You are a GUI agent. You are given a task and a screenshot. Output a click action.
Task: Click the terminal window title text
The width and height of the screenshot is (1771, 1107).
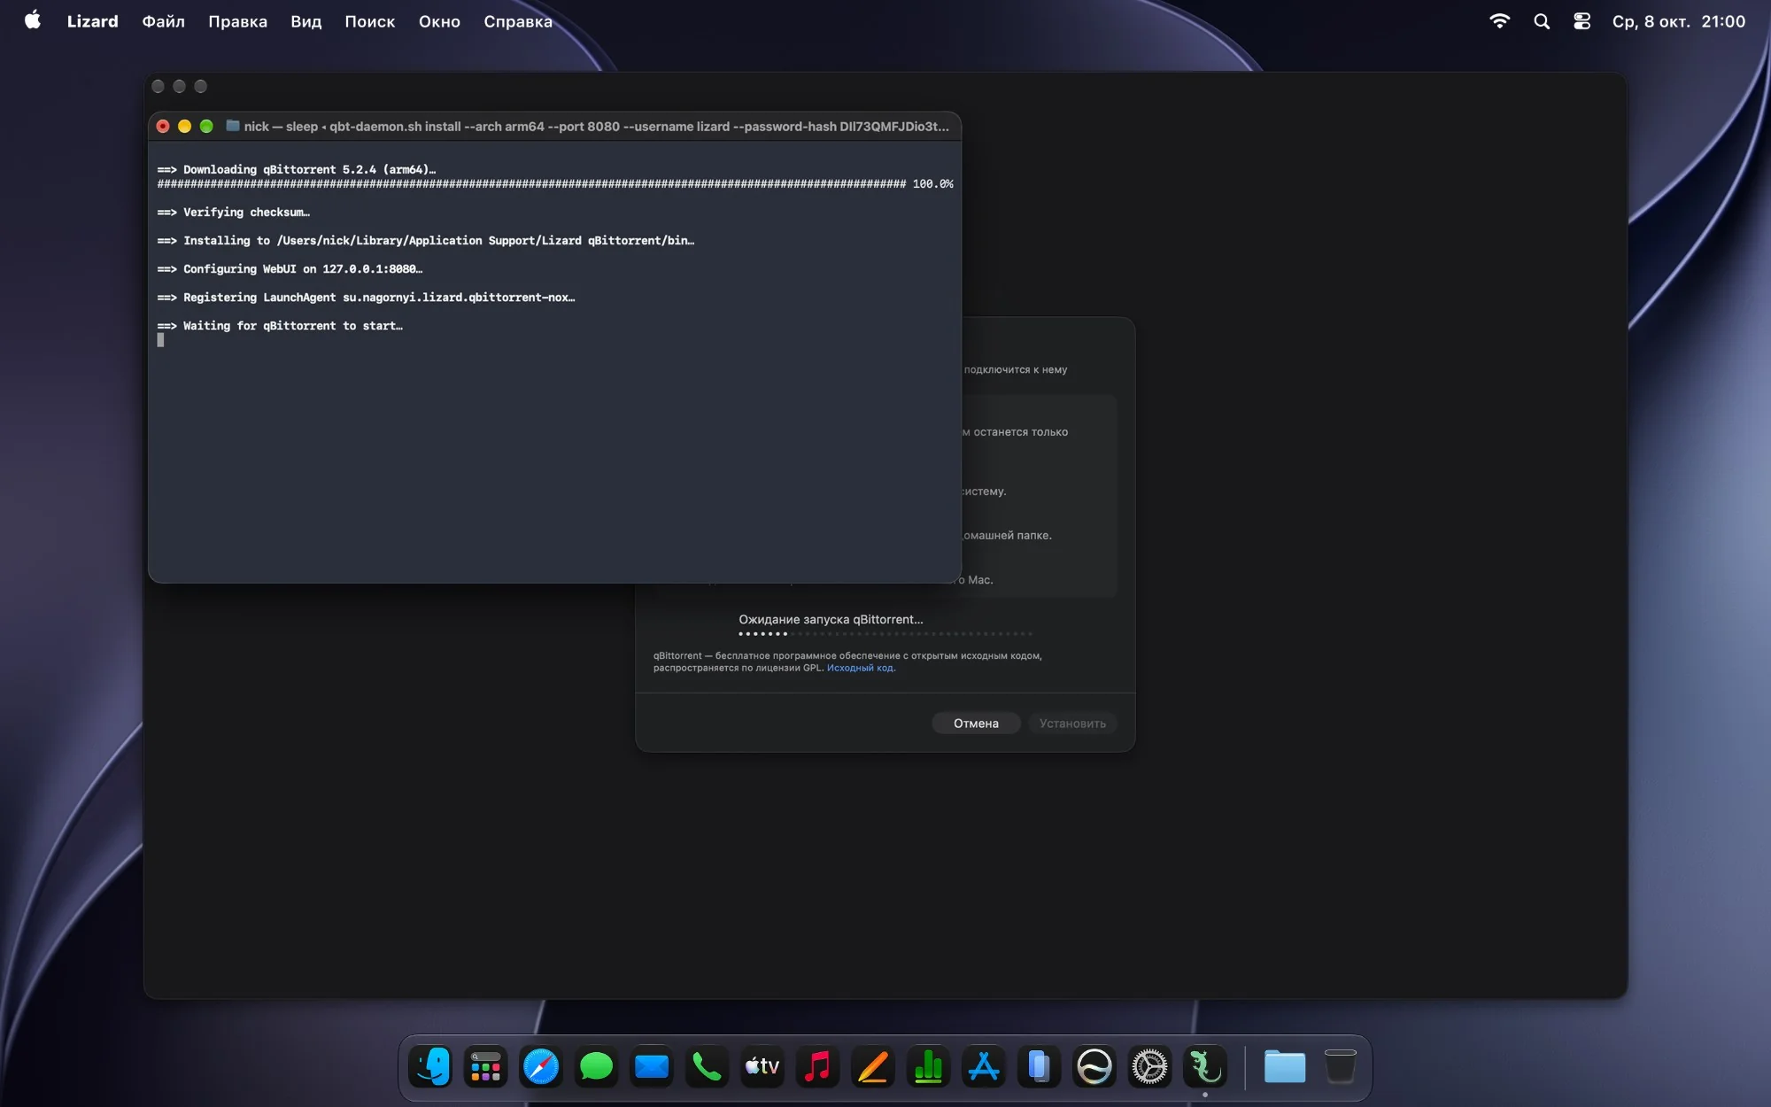tap(596, 127)
